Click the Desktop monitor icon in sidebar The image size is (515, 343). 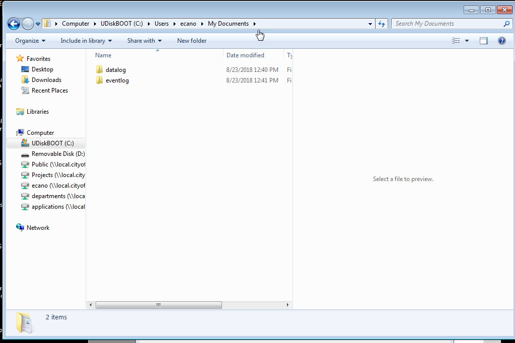(x=25, y=69)
